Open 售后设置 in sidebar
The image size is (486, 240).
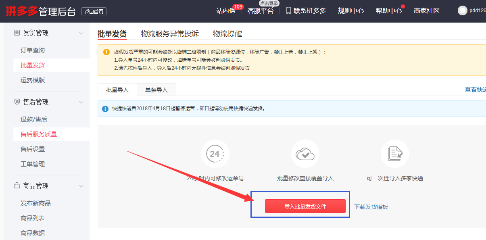33,149
